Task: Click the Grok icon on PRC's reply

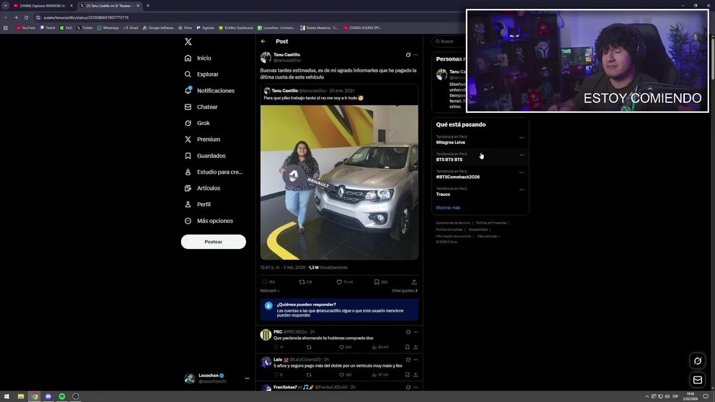Action: point(408,332)
